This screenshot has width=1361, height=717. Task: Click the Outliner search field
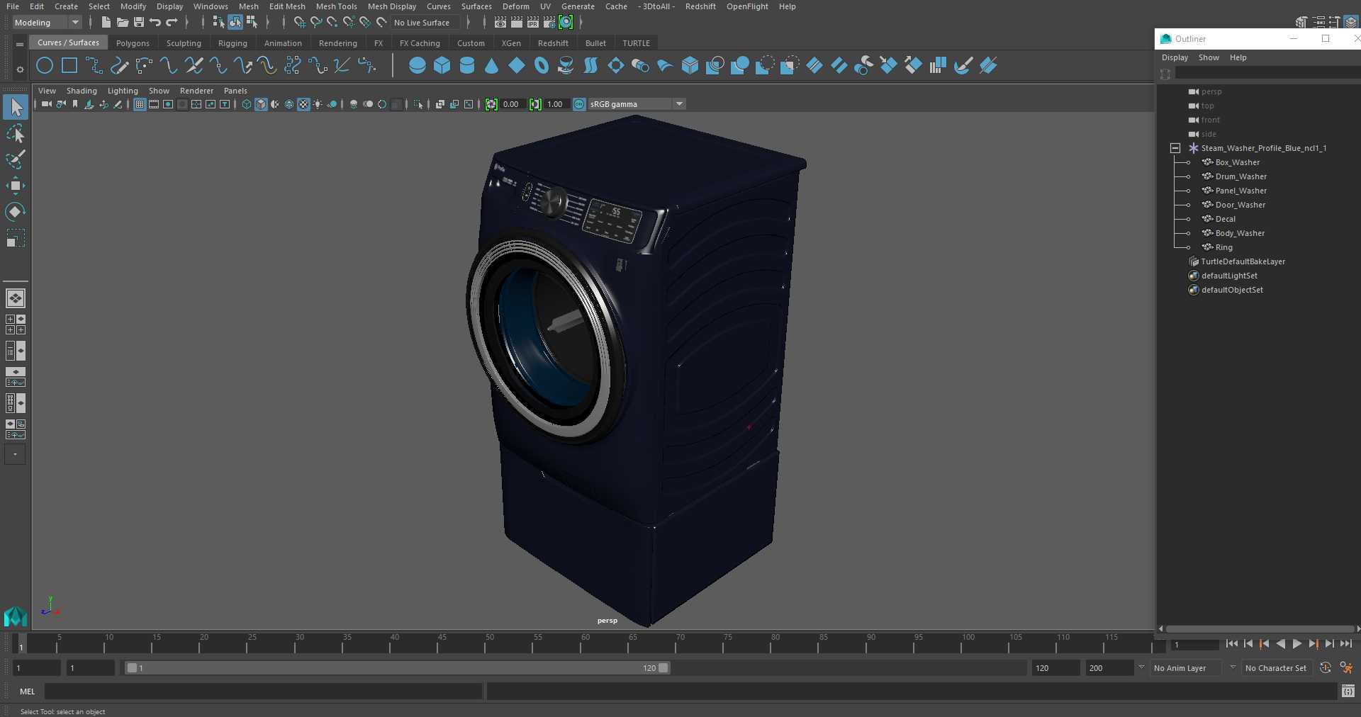[x=1267, y=73]
